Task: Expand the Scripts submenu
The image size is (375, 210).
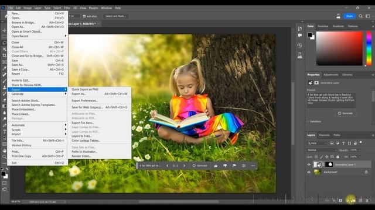Action: (37, 129)
